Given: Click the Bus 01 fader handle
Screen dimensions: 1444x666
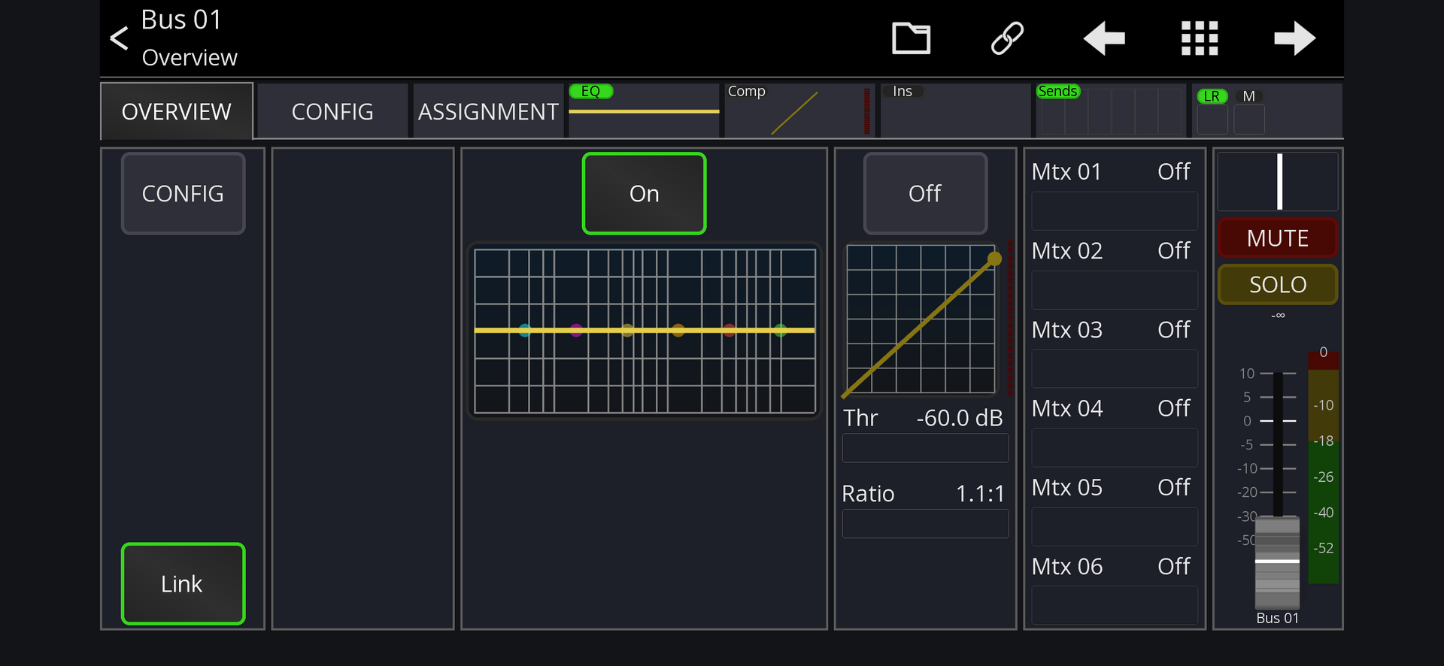Looking at the screenshot, I should [x=1277, y=562].
